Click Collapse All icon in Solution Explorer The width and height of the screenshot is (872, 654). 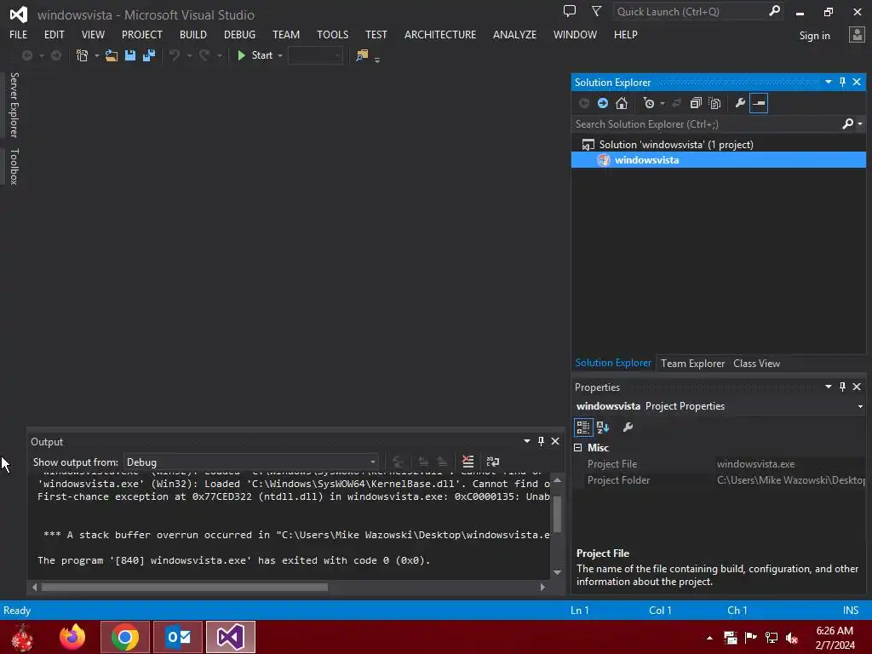coord(696,103)
